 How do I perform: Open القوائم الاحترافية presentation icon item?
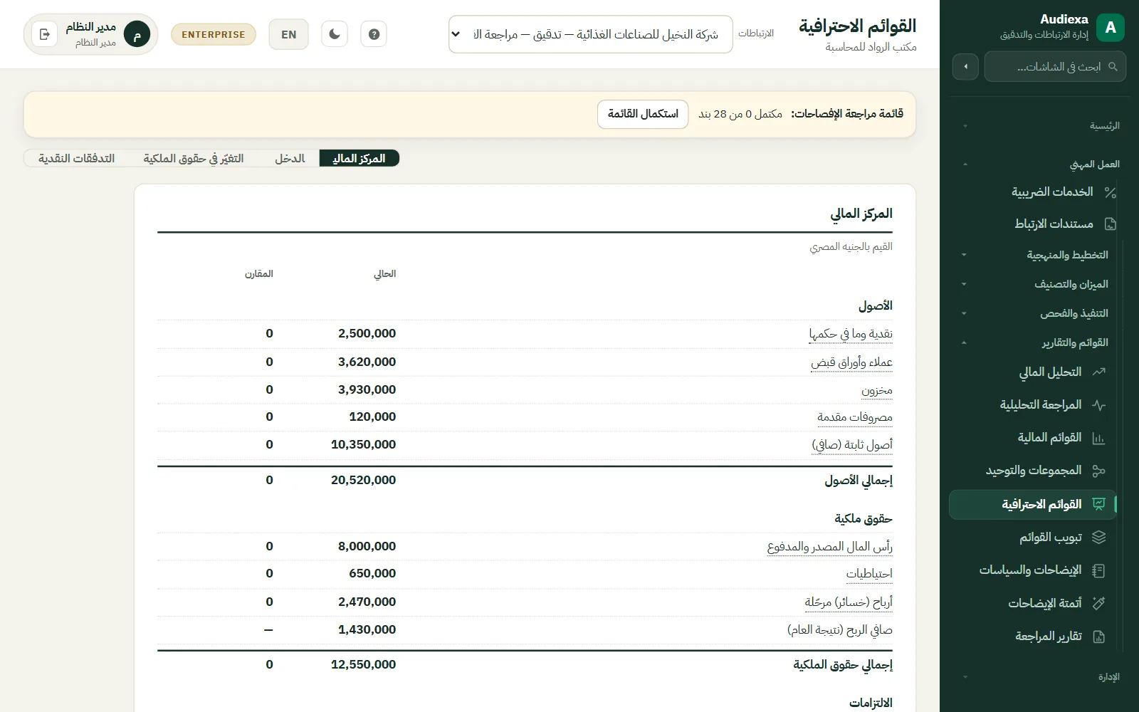(x=1034, y=504)
